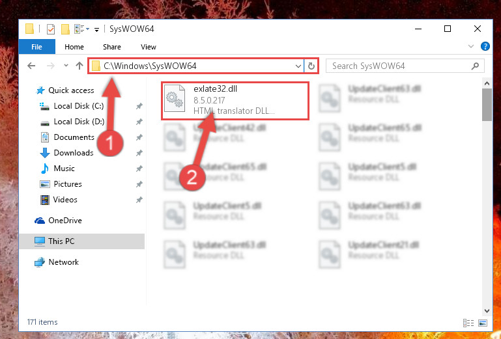Expand the Customize Quick Access Toolbar arrow
The image size is (501, 339).
pos(96,30)
